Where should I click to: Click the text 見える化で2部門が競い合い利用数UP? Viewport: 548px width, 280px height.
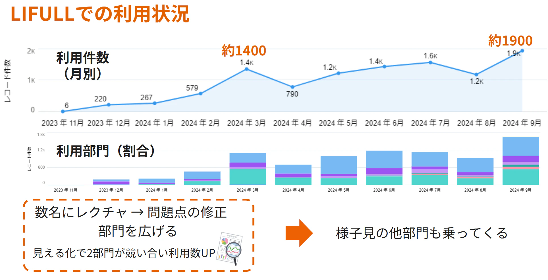[x=124, y=253]
